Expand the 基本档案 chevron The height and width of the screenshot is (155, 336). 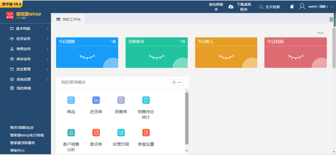click(48, 29)
